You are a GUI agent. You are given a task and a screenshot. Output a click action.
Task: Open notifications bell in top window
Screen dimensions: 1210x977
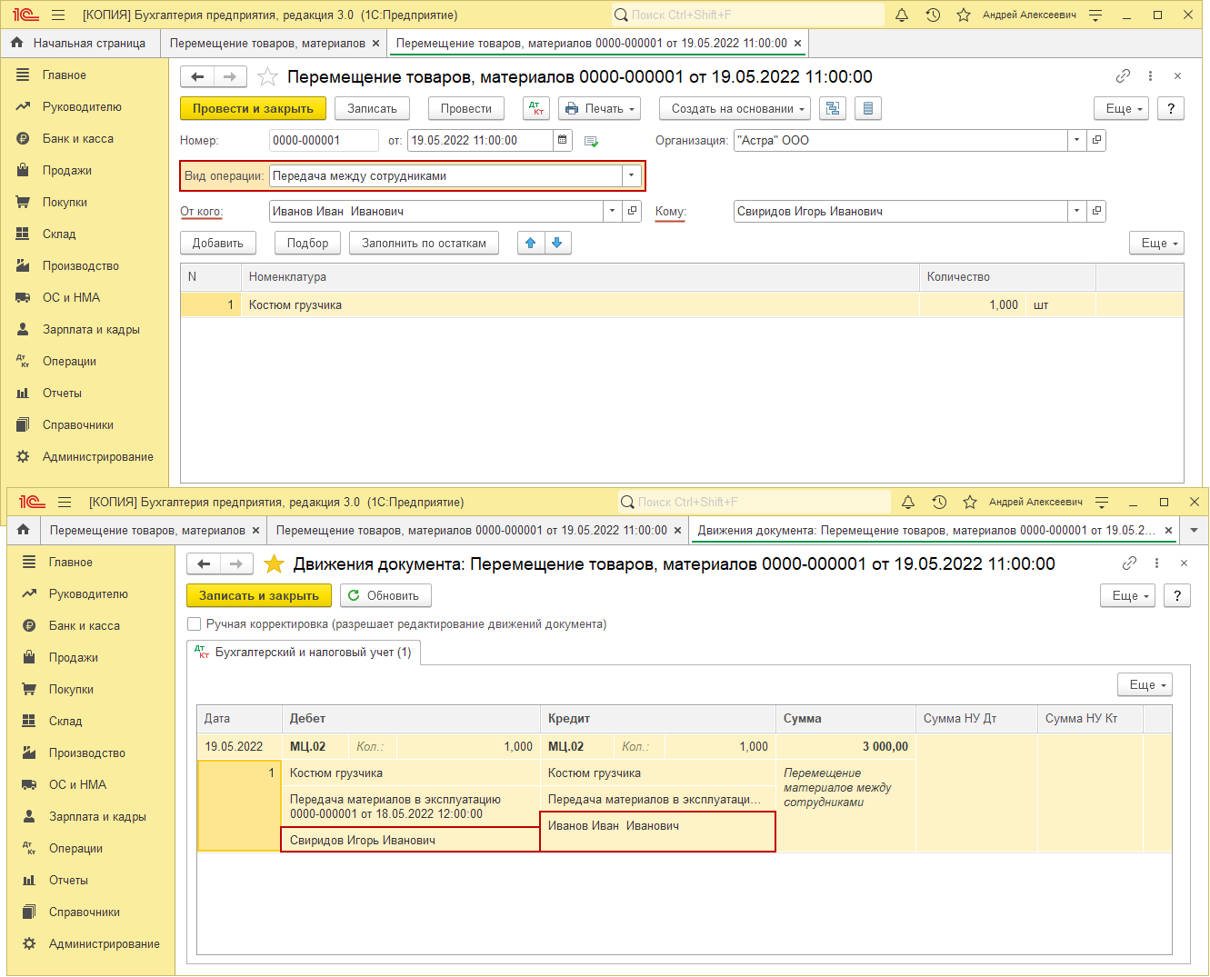coord(902,15)
